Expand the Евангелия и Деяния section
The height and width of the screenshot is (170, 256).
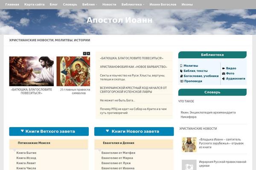[x=134, y=144]
